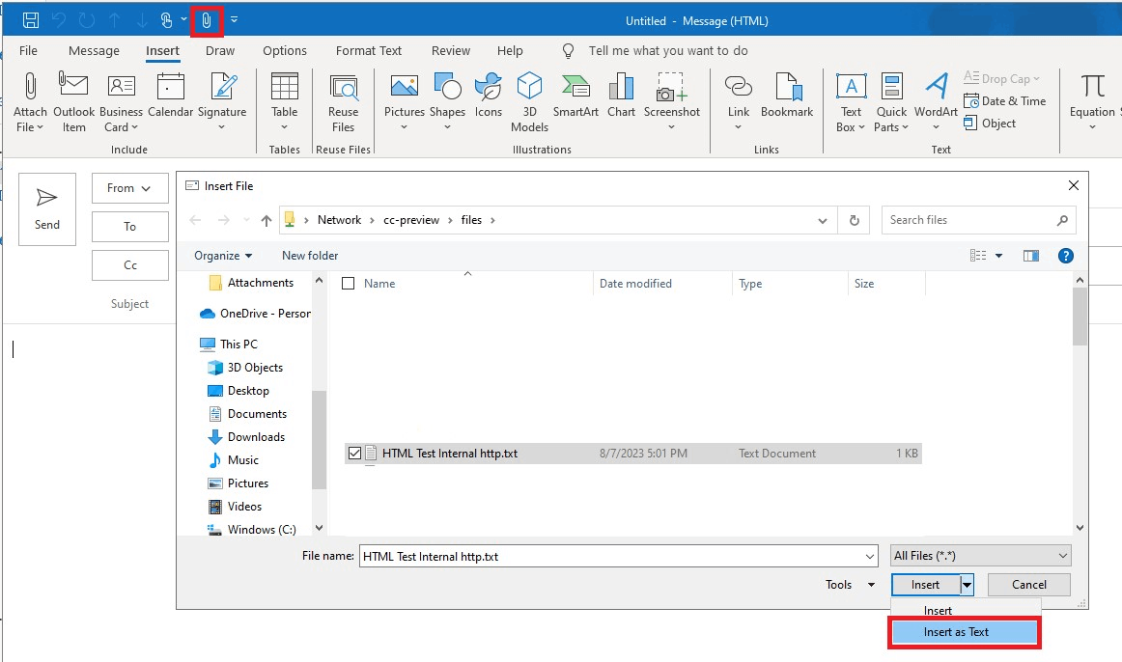The width and height of the screenshot is (1122, 662).
Task: Select Downloads in the navigation pane
Action: (246, 437)
